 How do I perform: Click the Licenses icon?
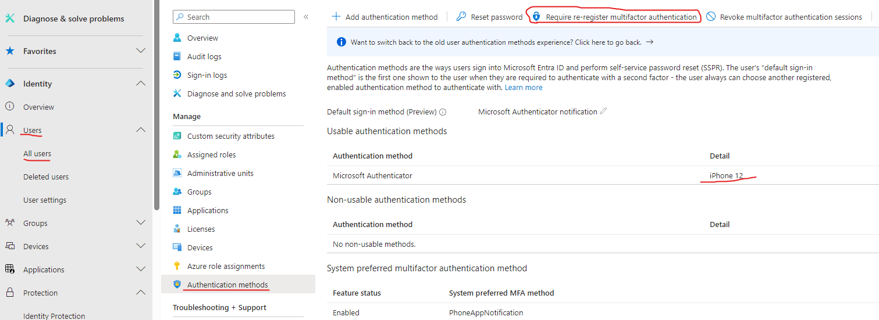[x=177, y=229]
